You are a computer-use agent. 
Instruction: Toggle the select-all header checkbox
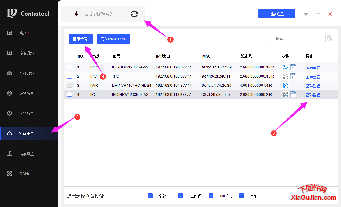tap(69, 56)
